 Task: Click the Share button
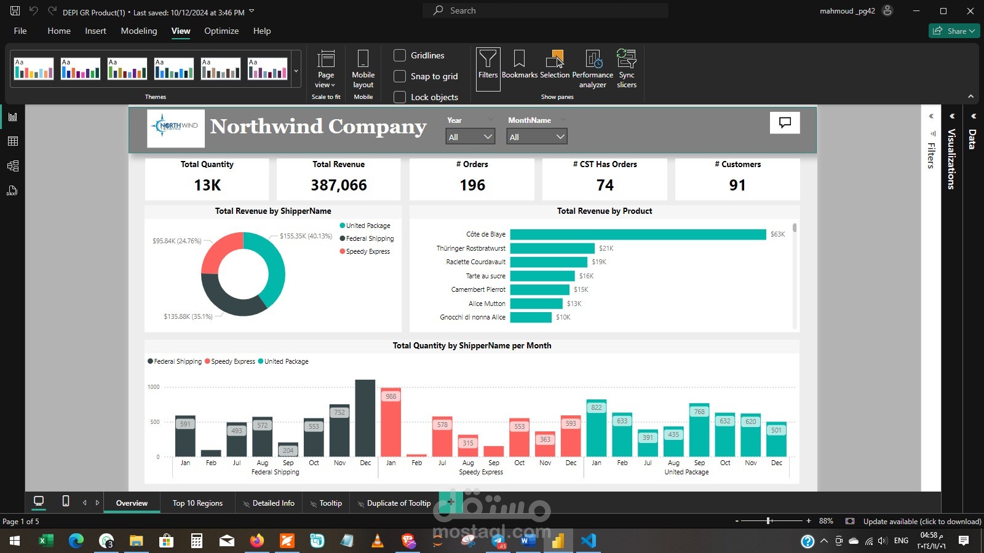[x=954, y=31]
